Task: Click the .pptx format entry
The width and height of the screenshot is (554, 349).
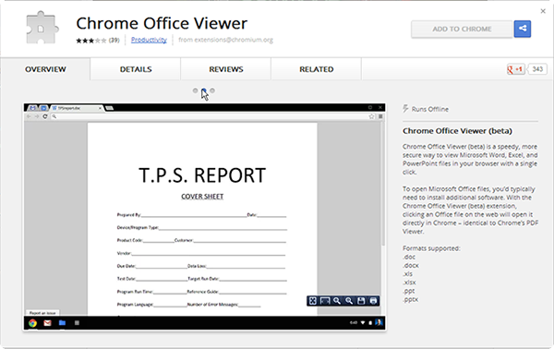Action: (410, 299)
